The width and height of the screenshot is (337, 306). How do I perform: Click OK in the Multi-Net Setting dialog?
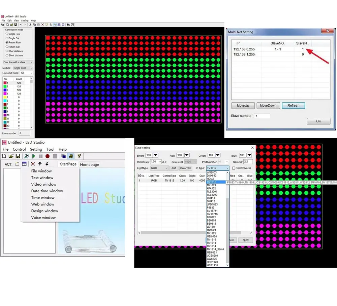[318, 121]
